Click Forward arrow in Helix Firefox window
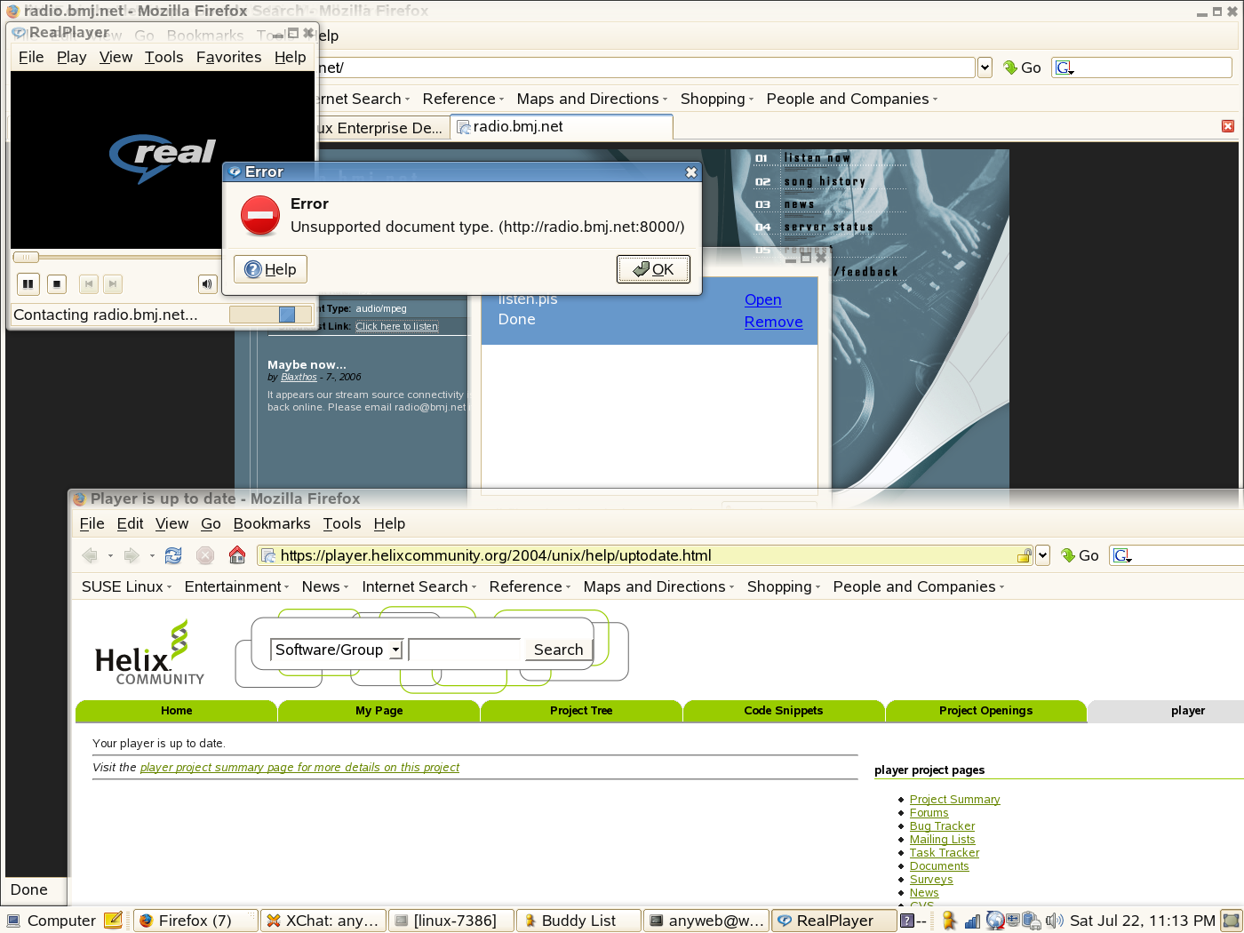 coord(132,555)
